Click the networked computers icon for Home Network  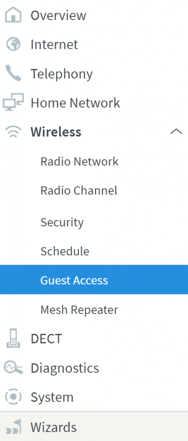(13, 102)
